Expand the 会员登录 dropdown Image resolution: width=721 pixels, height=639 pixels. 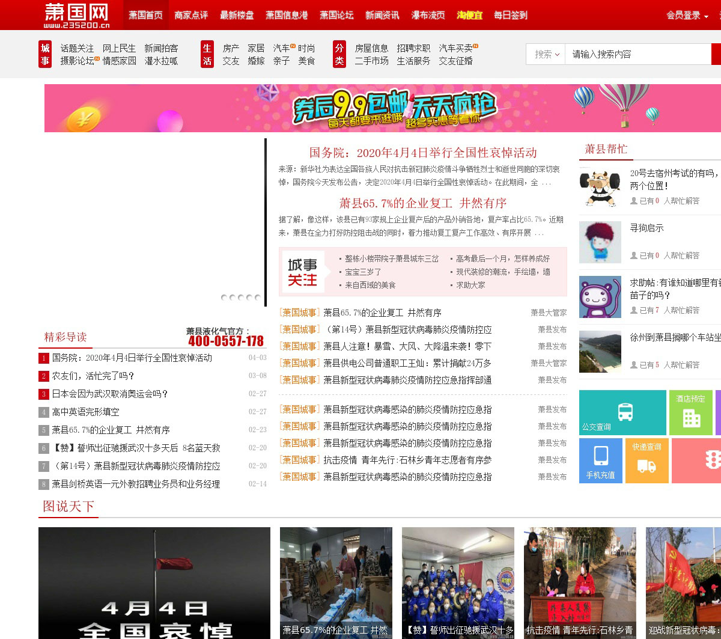tap(687, 15)
